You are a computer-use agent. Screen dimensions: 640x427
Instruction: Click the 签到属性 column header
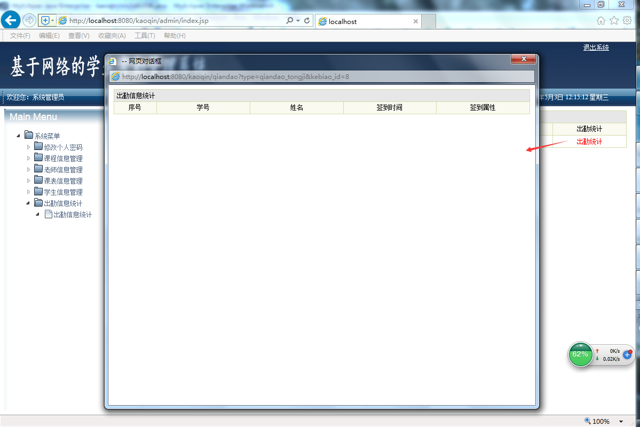[483, 107]
